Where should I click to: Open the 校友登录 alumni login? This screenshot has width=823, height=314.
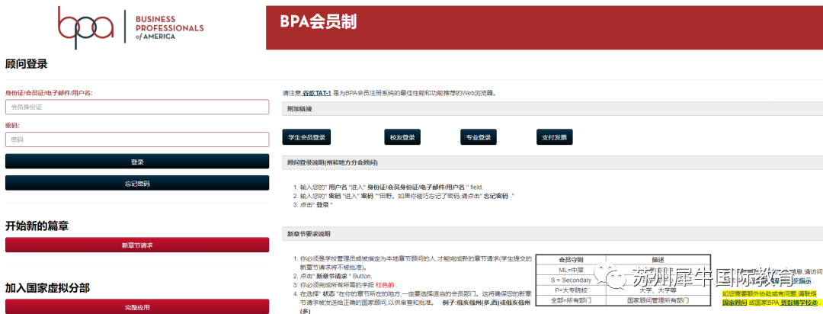click(402, 137)
